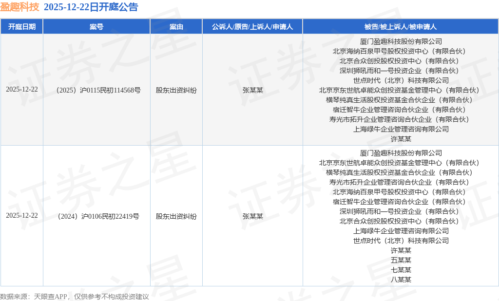The width and height of the screenshot is (499, 301).
Task: Click 厦门盈趣科技股份有限公司 in the 2024 case row
Action: (x=401, y=153)
